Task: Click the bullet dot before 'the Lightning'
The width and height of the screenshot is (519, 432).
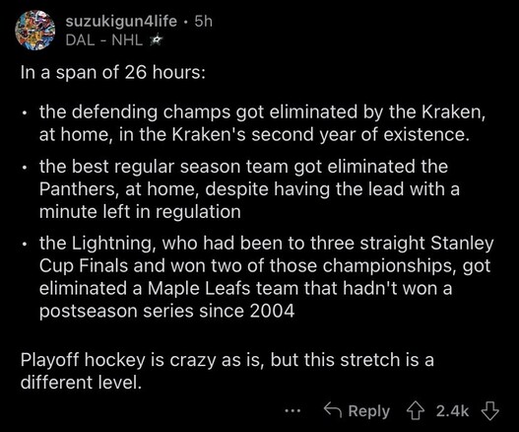Action: (x=24, y=245)
